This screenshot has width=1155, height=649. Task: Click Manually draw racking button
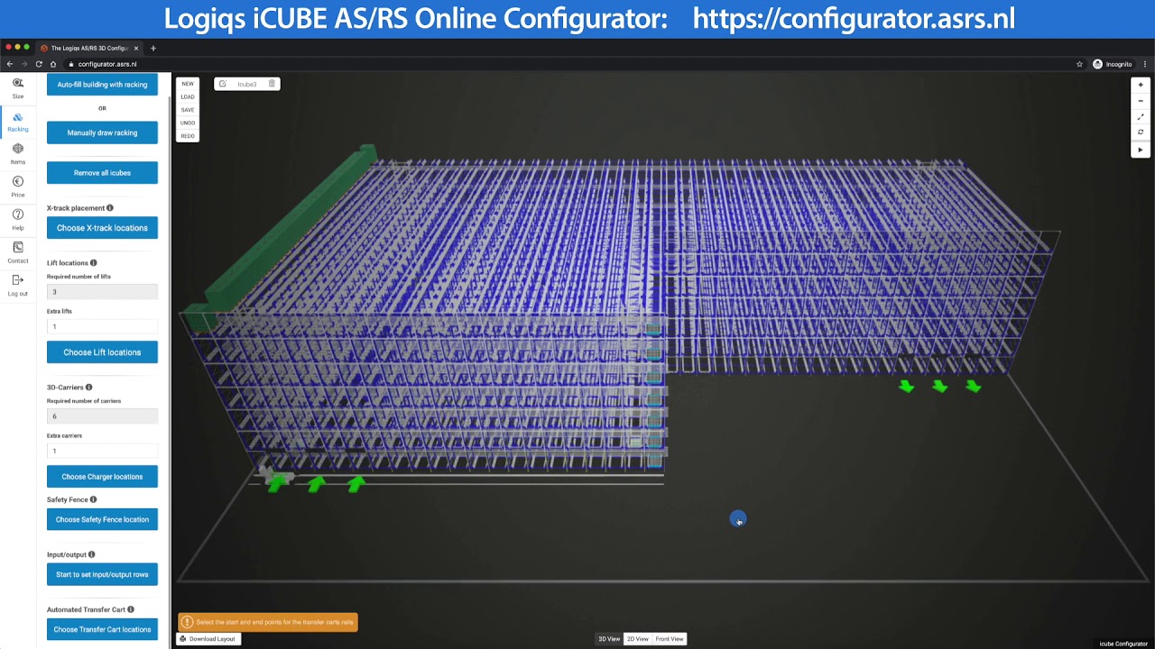(x=102, y=133)
